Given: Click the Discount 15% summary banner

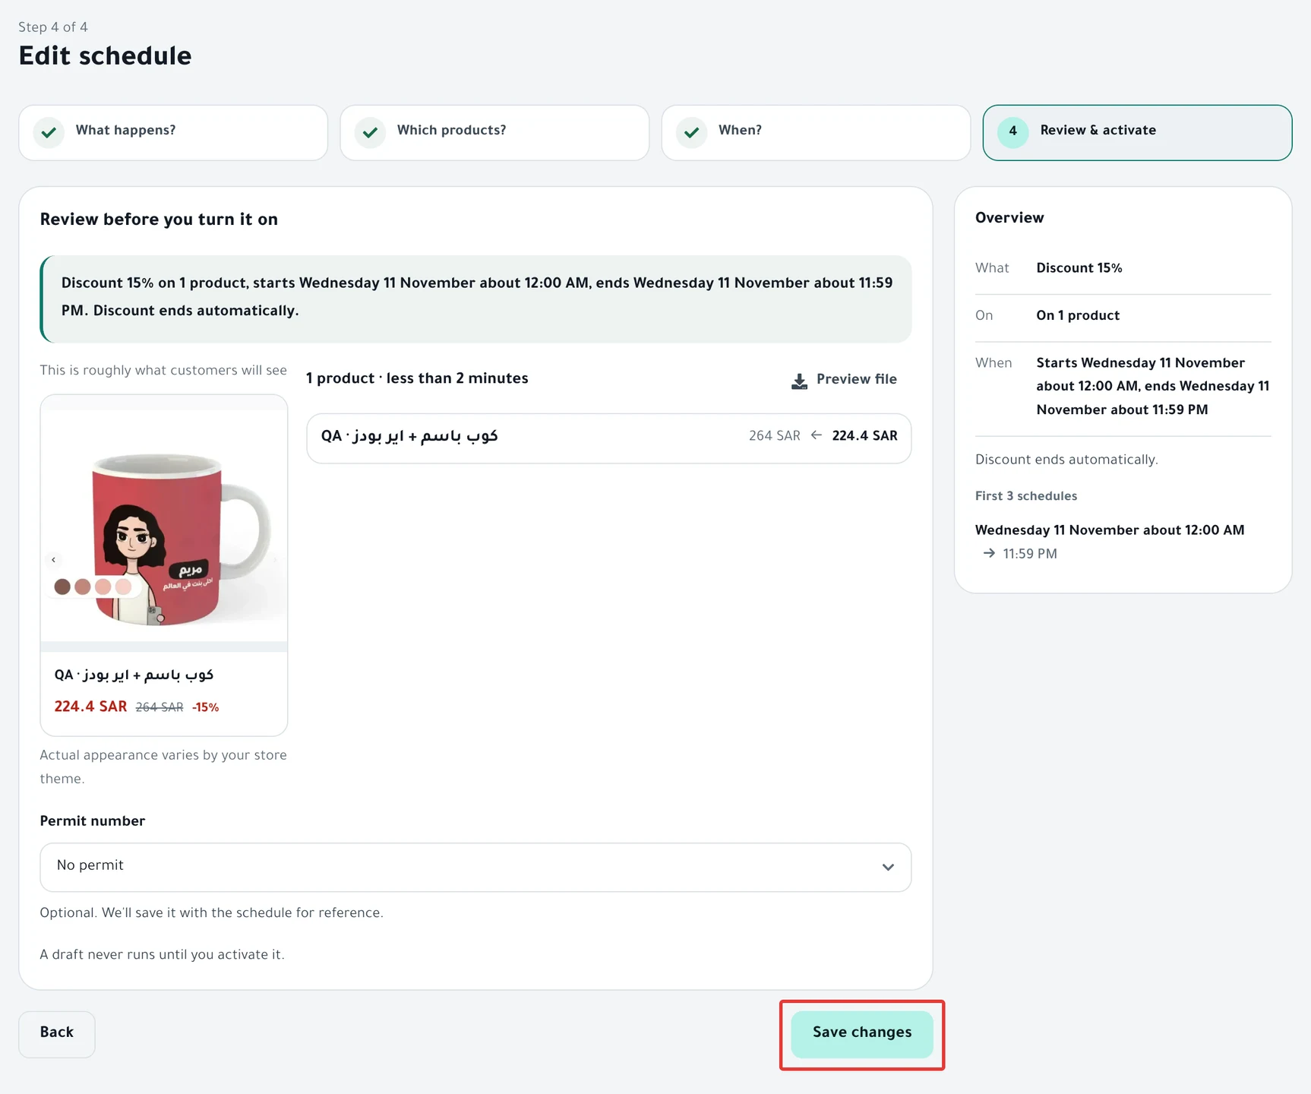Looking at the screenshot, I should [x=475, y=299].
